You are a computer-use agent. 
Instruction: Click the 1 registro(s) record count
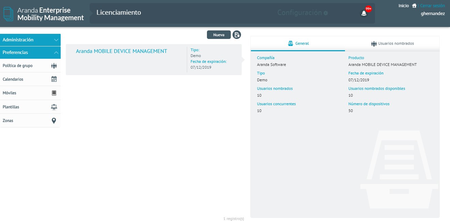[234, 219]
